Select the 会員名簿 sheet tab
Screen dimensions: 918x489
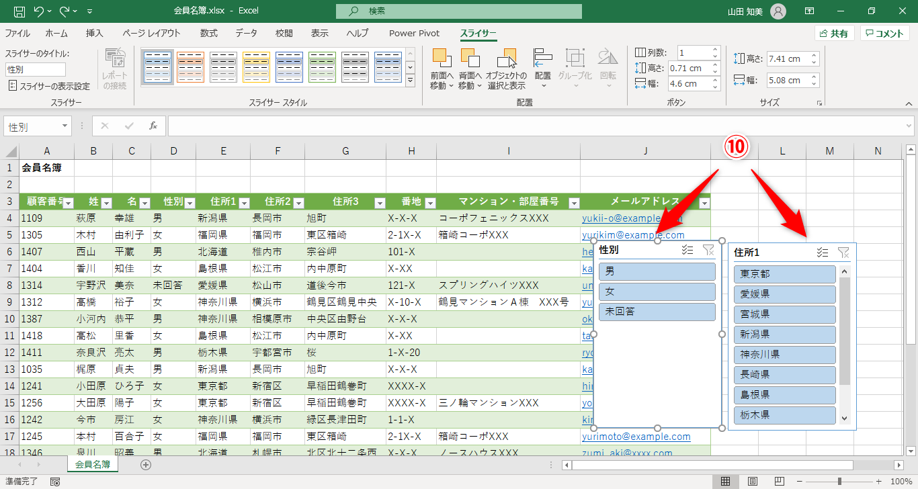click(x=93, y=463)
